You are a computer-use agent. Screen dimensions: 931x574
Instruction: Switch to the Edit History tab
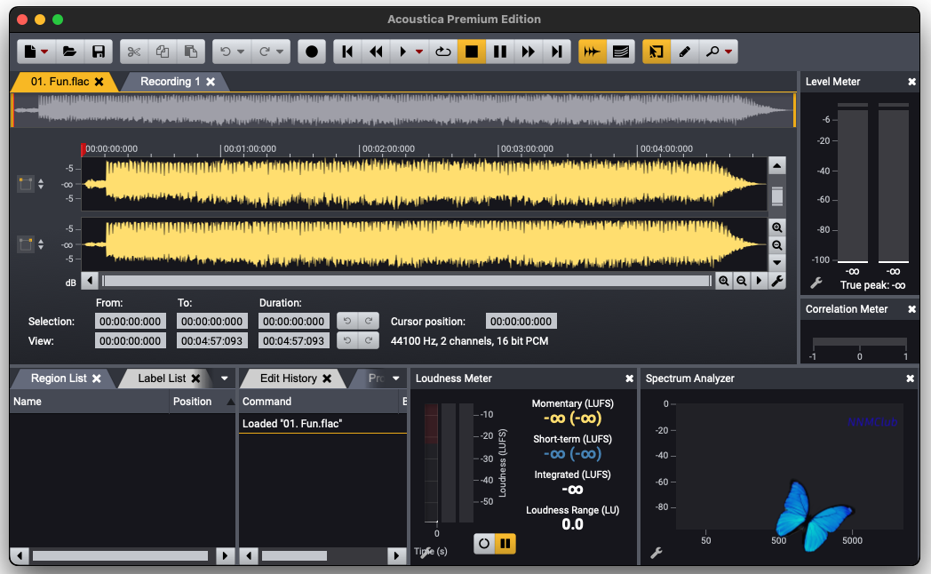click(288, 379)
